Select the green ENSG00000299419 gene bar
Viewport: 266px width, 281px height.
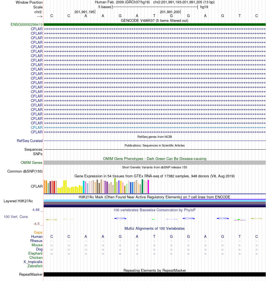pyautogui.click(x=155, y=25)
